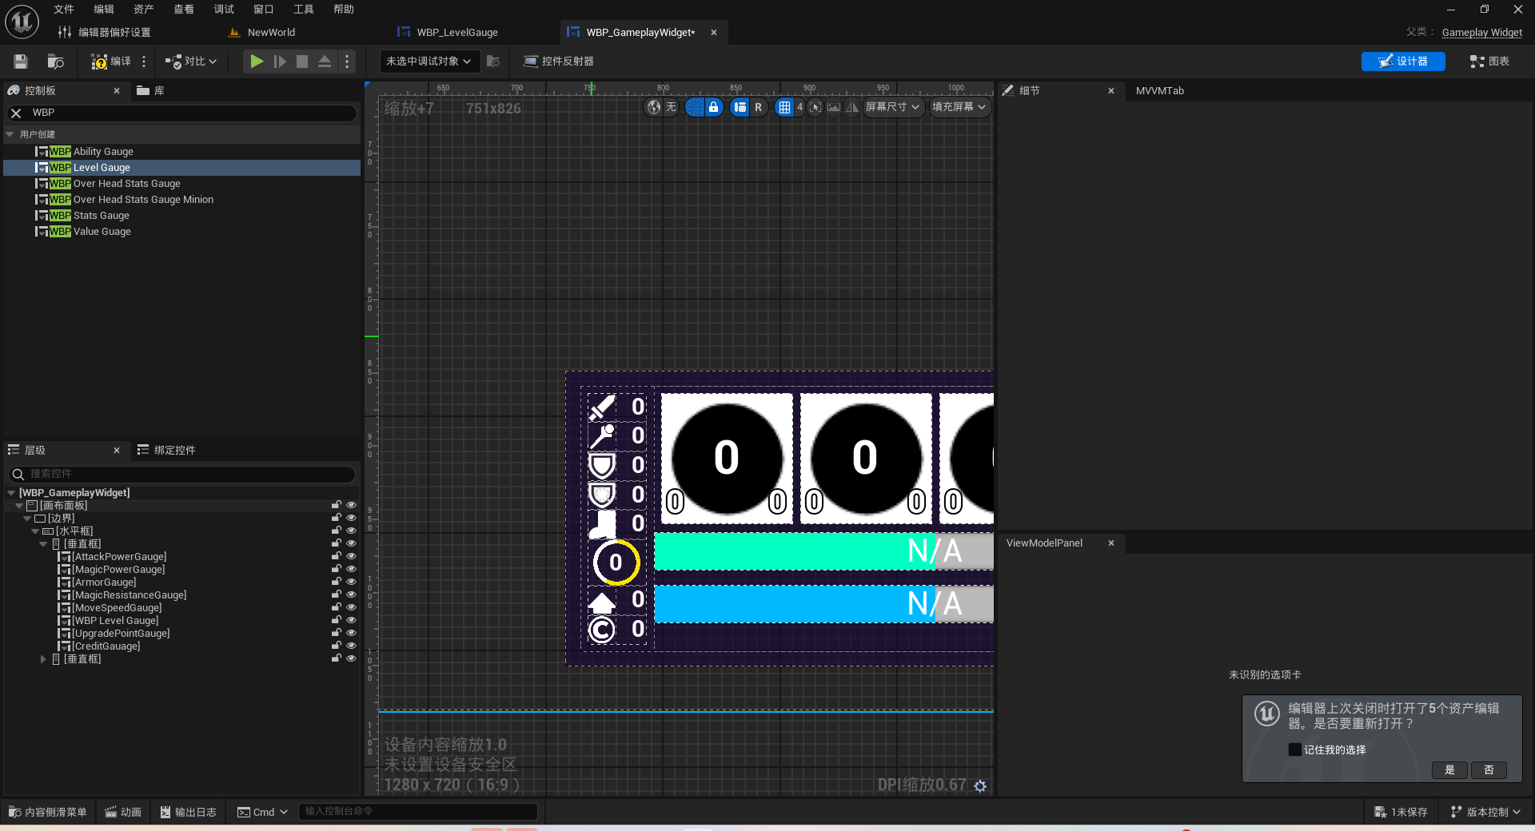Click the Skip/advance frame button
This screenshot has height=831, width=1535.
pyautogui.click(x=280, y=62)
